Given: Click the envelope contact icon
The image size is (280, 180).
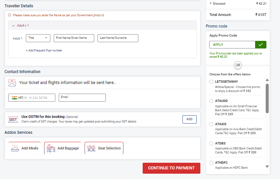Looking at the screenshot, I should pos(12,82).
